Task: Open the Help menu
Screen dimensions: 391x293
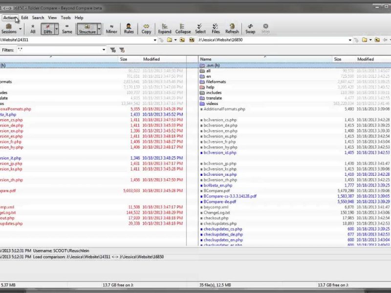Action: [79, 18]
